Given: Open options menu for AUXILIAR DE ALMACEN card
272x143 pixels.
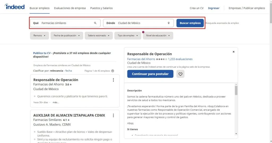Looking at the screenshot, I should 113,115.
